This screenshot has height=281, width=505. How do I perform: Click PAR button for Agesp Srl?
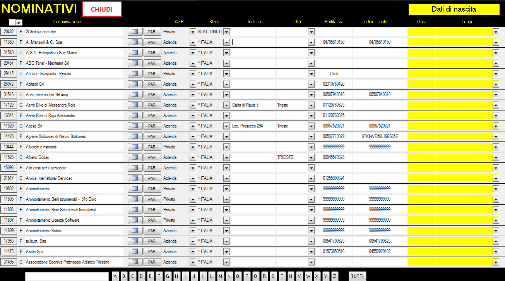click(x=152, y=126)
